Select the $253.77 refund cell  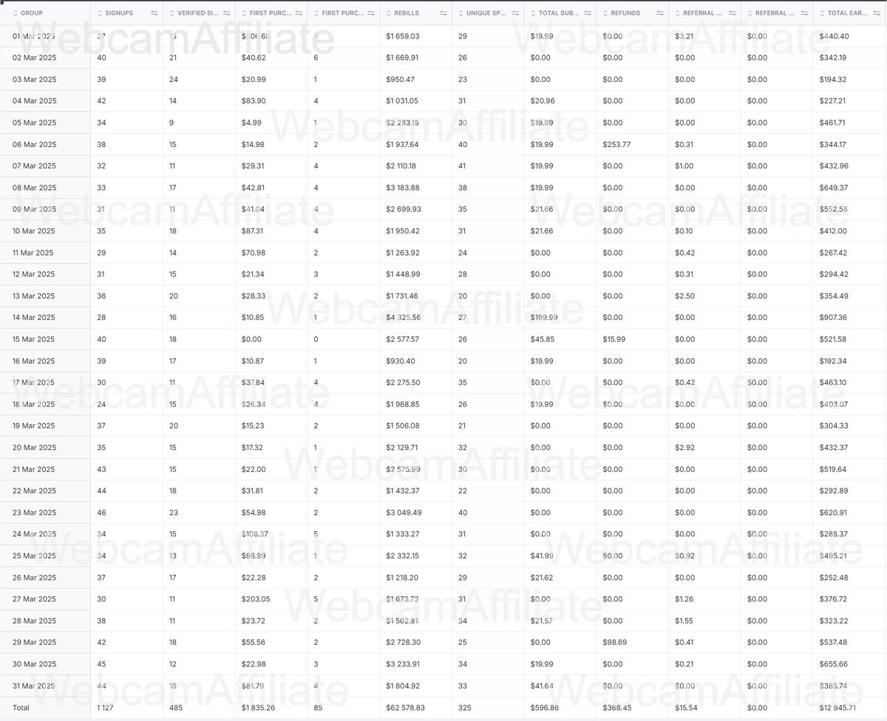click(x=616, y=144)
